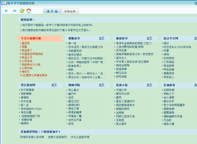Screen dimensions: 197x144
Task: Open 都市风水师 in 逐浪小说 list
Action: click(123, 94)
